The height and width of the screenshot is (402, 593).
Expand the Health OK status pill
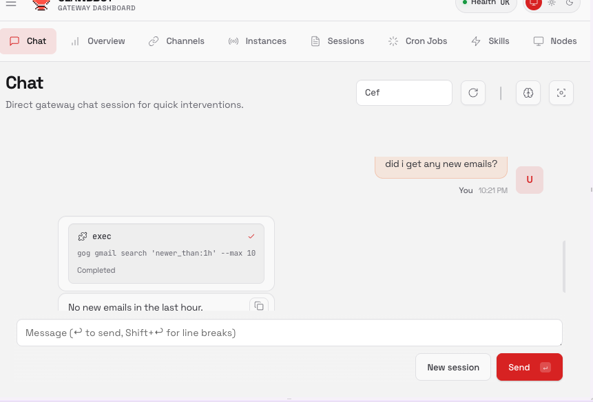(486, 2)
